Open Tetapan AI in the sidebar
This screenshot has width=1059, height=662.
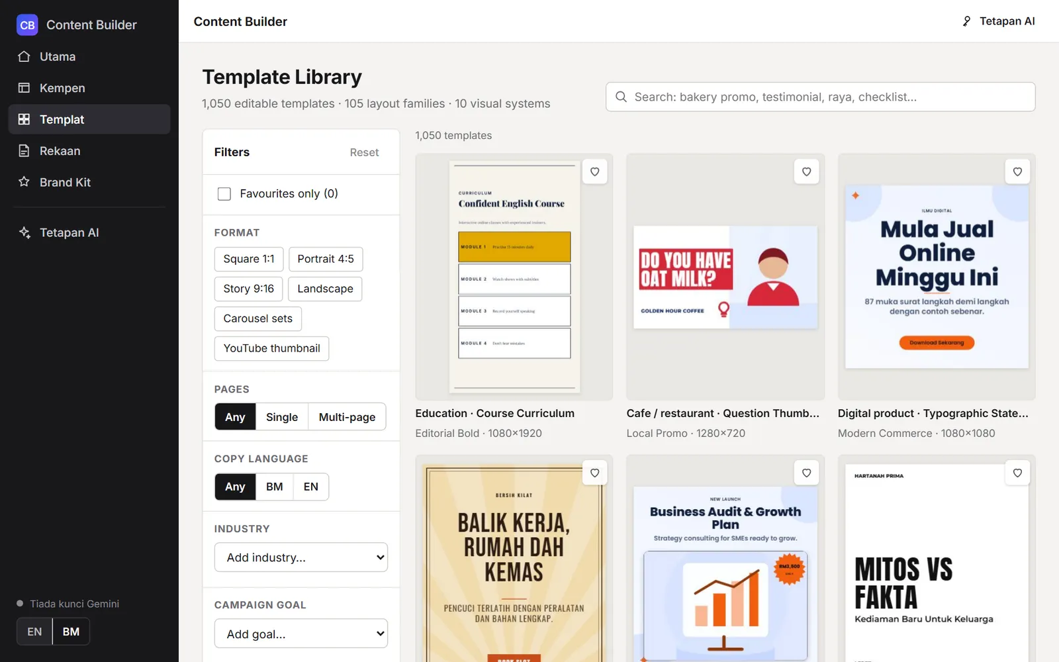[x=89, y=232]
